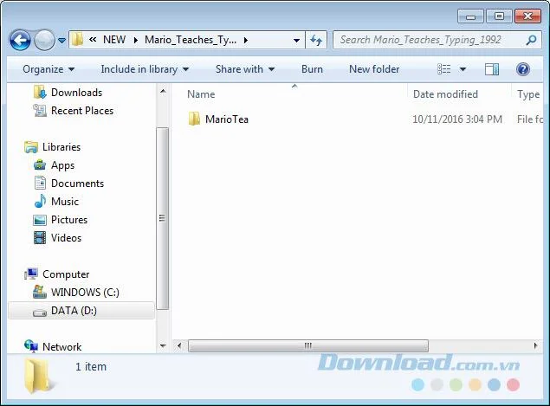Image resolution: width=550 pixels, height=406 pixels.
Task: Click the Computer monitor icon
Action: click(31, 274)
